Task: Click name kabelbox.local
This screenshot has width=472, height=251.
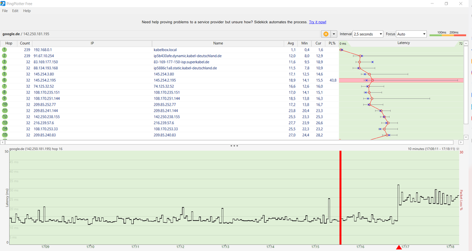Action: 165,50
